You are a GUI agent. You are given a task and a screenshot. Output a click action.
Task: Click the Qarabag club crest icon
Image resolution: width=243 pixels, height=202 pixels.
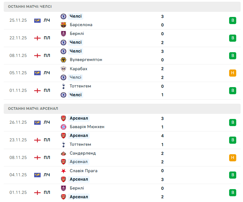(x=63, y=69)
